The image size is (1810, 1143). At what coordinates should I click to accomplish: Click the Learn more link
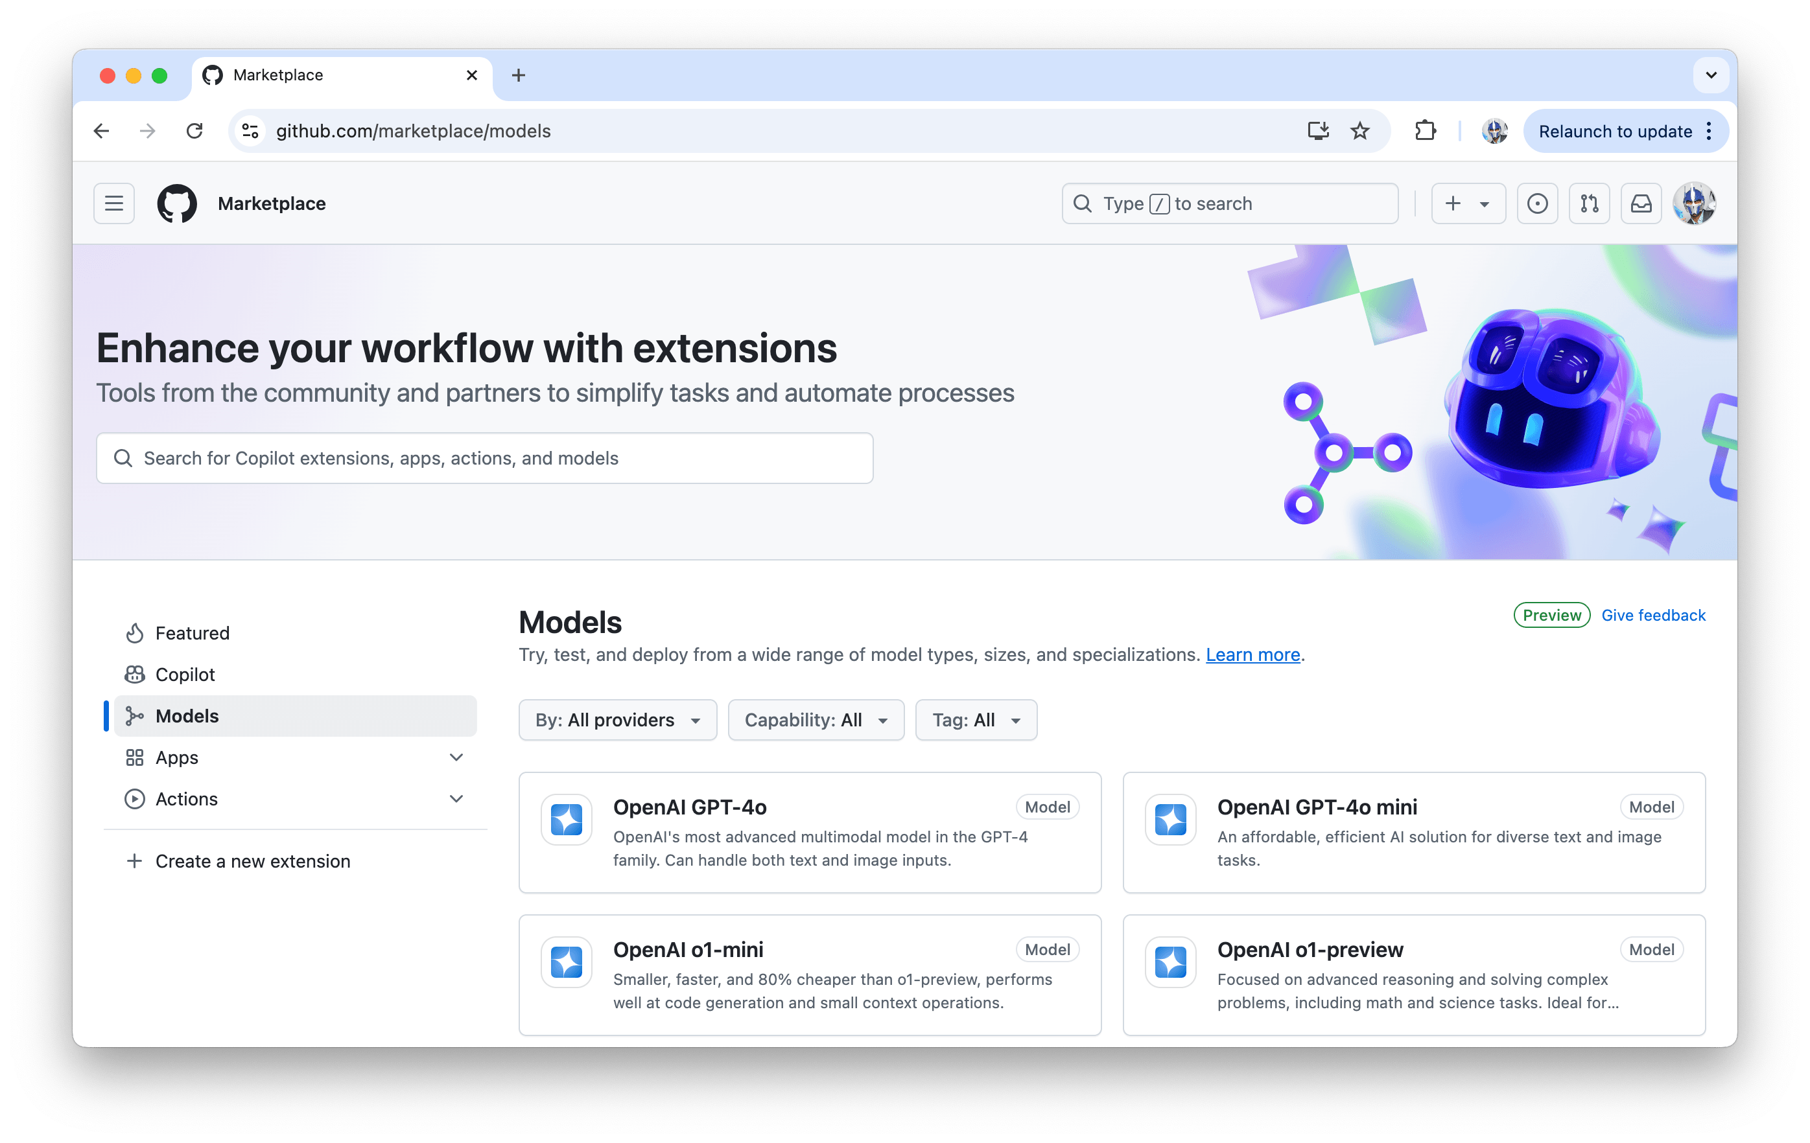[x=1251, y=654]
